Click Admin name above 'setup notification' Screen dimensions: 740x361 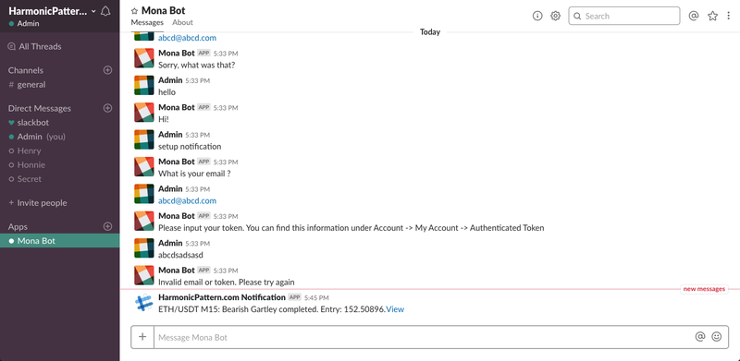pos(170,134)
